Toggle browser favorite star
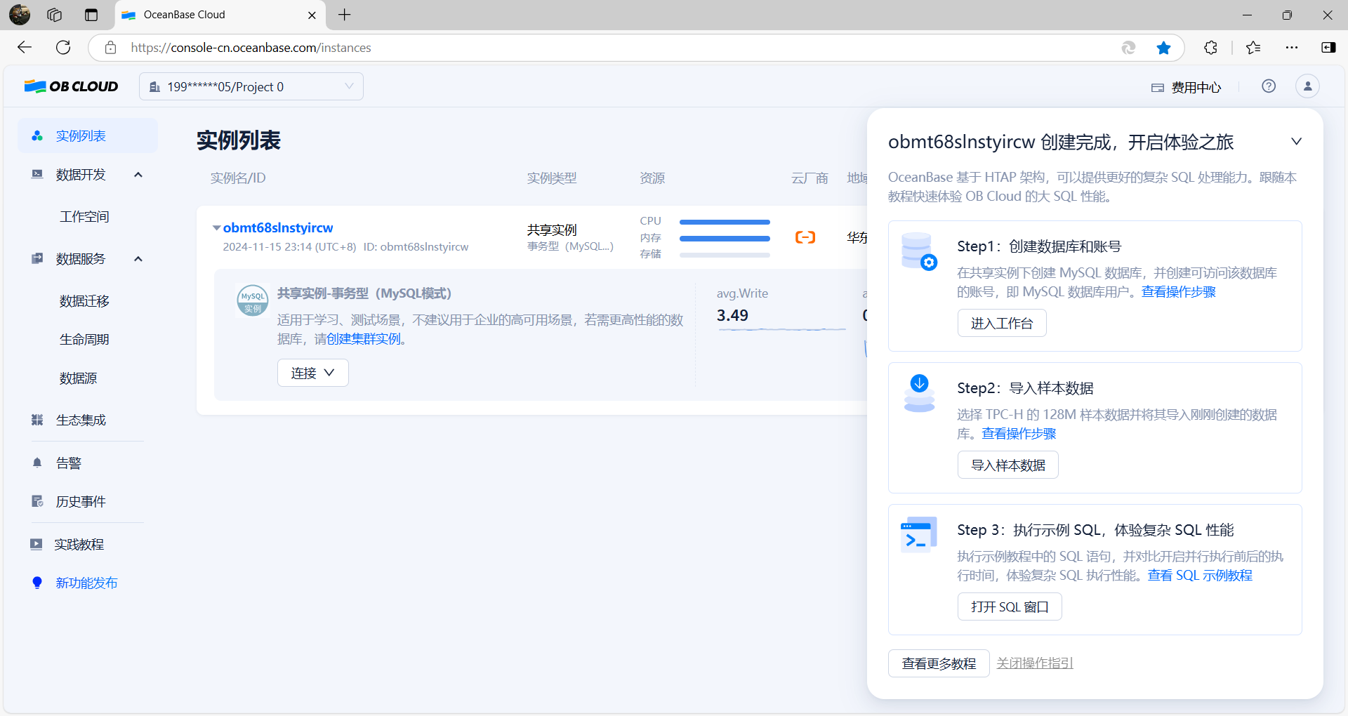 coord(1163,47)
